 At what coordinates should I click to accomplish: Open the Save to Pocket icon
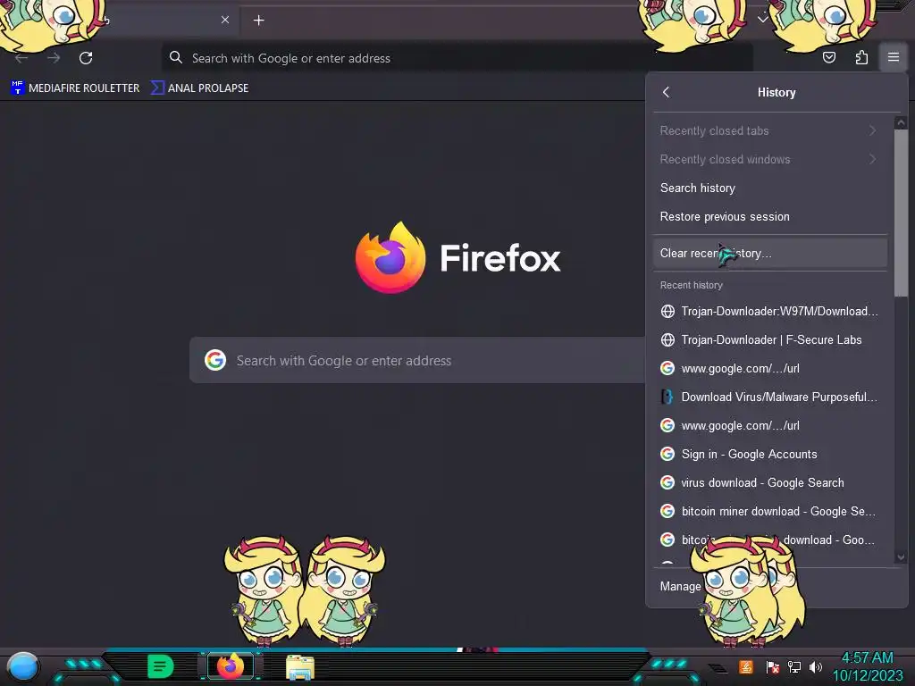tap(828, 57)
